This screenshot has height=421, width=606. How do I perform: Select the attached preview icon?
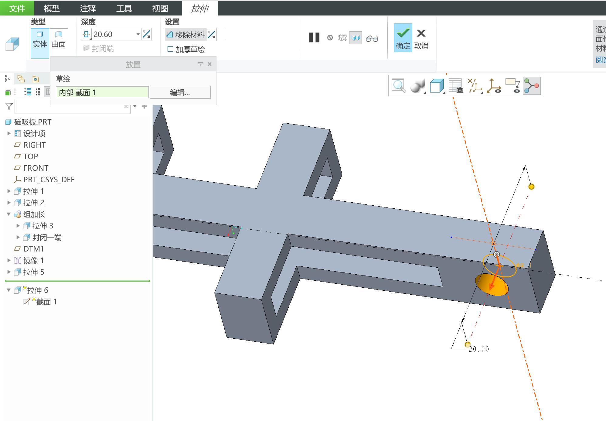pyautogui.click(x=356, y=38)
